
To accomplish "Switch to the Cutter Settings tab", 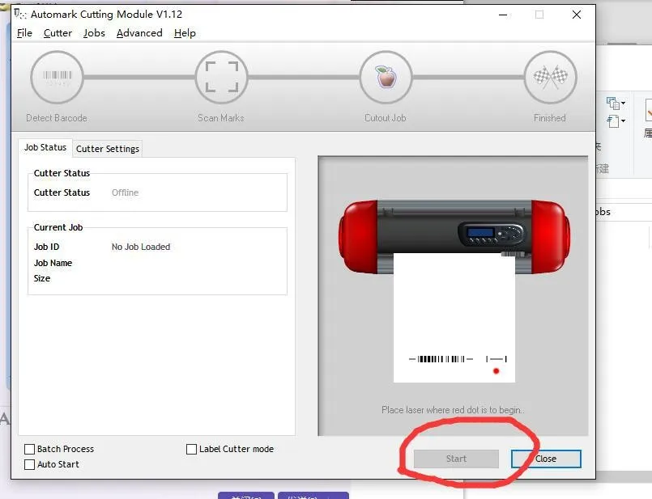I will [107, 149].
